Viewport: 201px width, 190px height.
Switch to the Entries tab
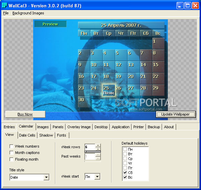pos(9,127)
